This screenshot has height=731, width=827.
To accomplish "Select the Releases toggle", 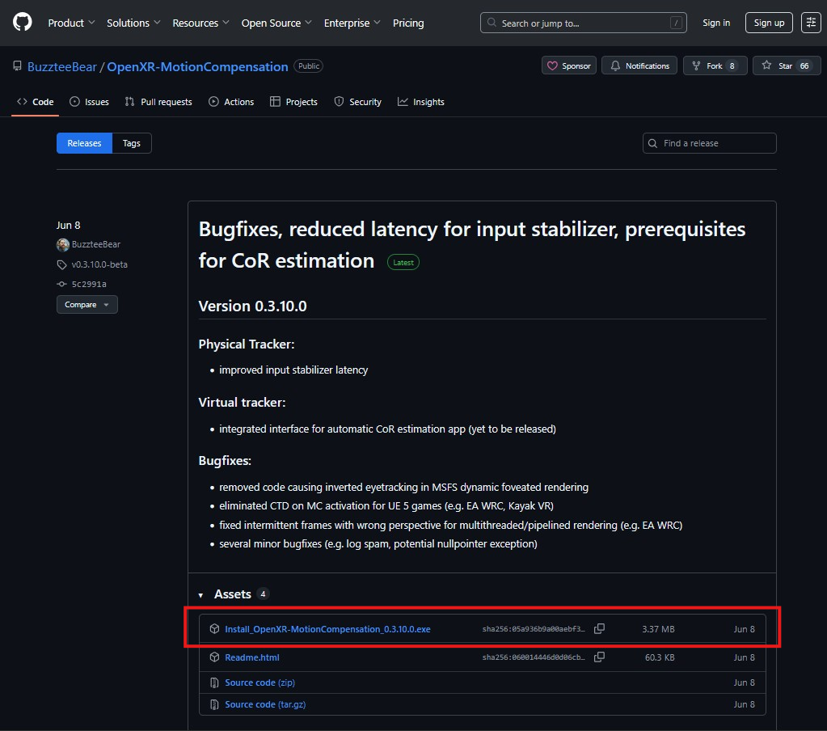I will click(84, 143).
